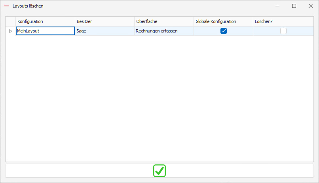
Task: Click the empty grid area below MeinLayout row
Action: 158,99
